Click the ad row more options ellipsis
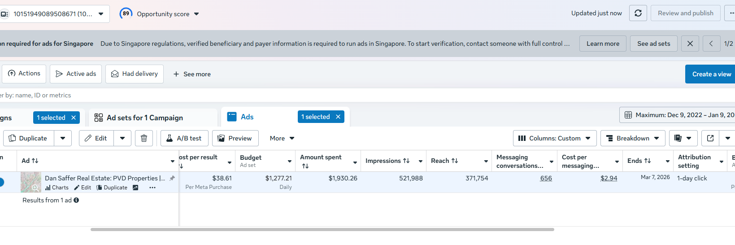 pos(152,188)
